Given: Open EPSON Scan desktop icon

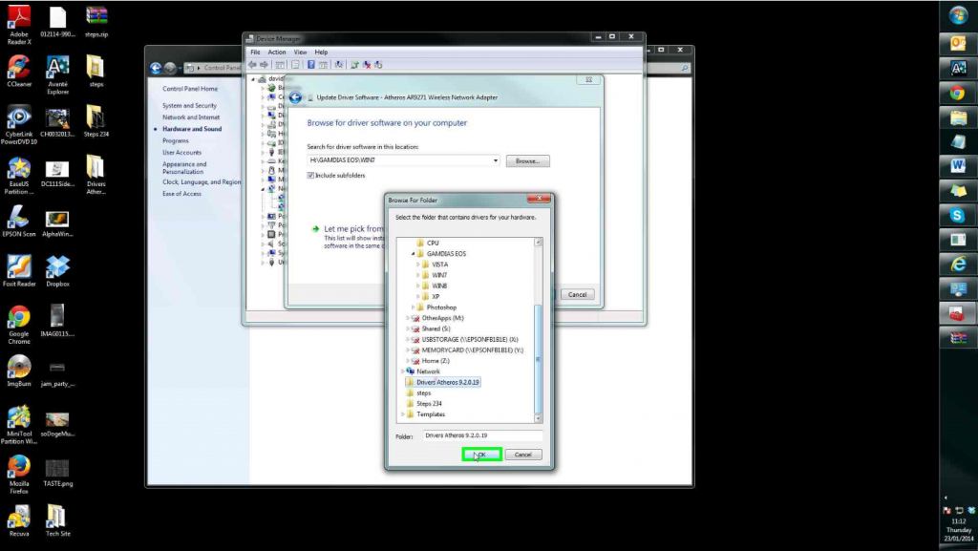Looking at the screenshot, I should 19,221.
